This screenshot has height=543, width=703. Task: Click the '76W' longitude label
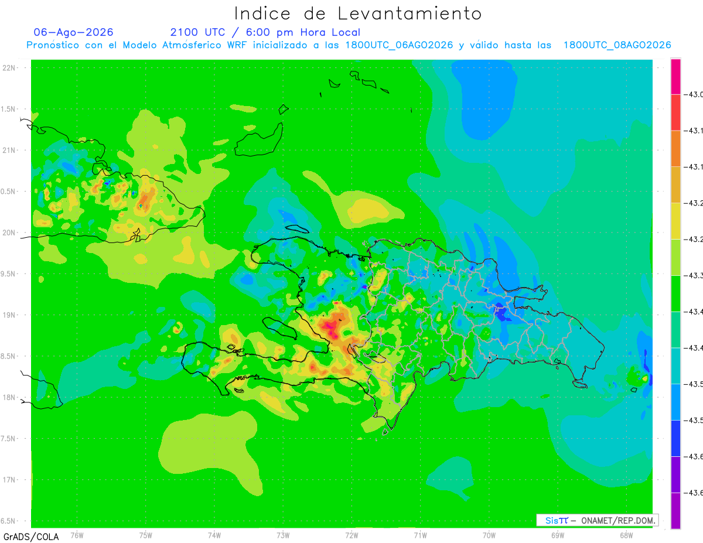pos(77,535)
